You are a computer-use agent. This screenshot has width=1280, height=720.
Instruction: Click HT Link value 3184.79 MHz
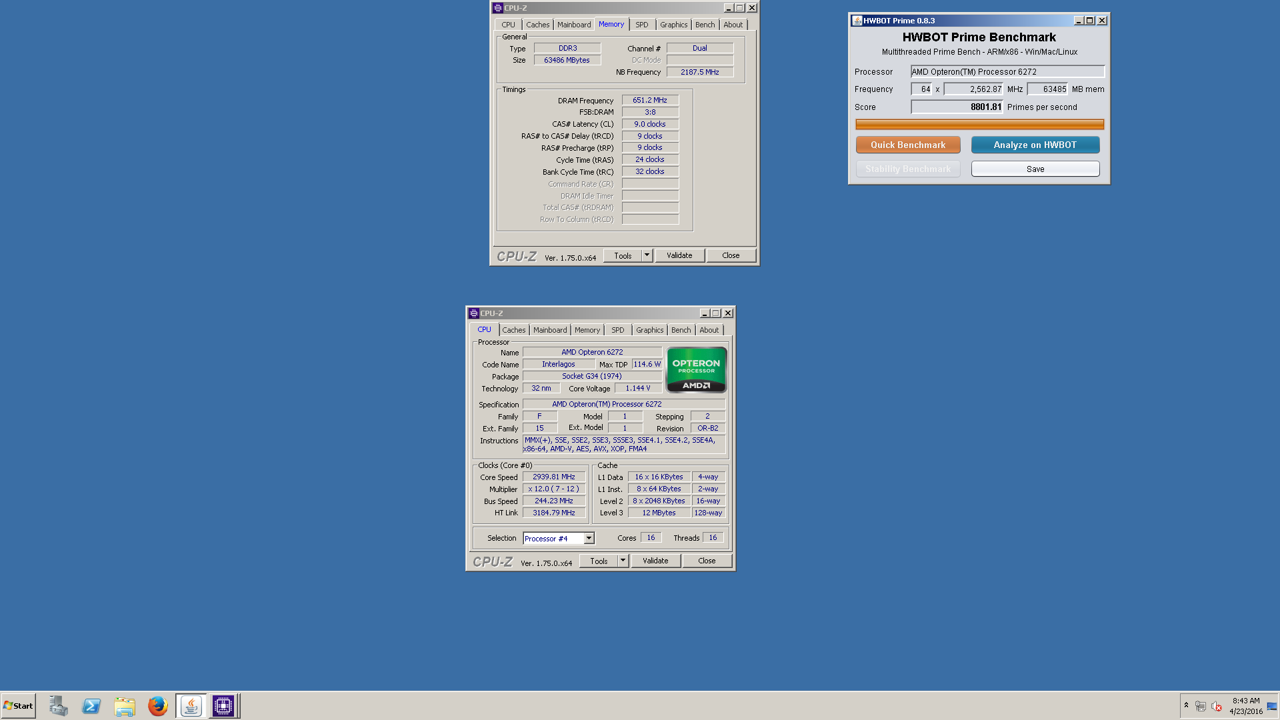pyautogui.click(x=554, y=513)
